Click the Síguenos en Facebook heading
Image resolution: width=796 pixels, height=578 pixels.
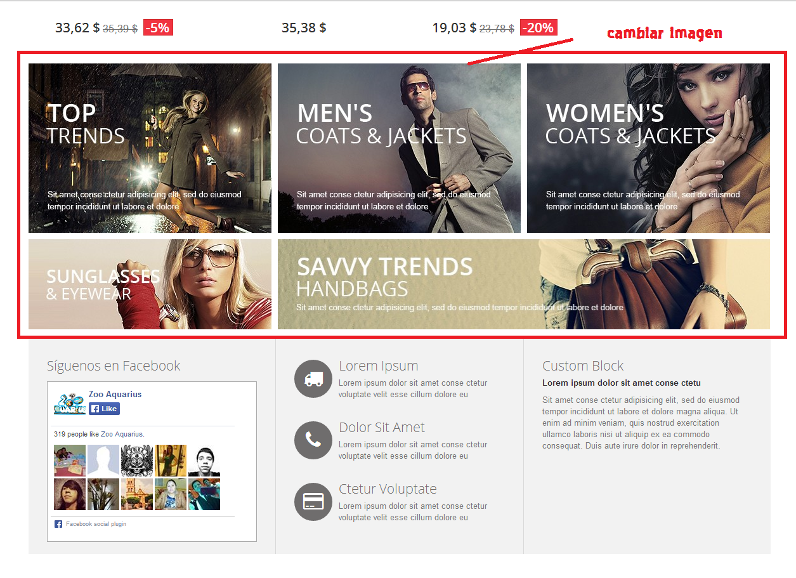click(114, 365)
